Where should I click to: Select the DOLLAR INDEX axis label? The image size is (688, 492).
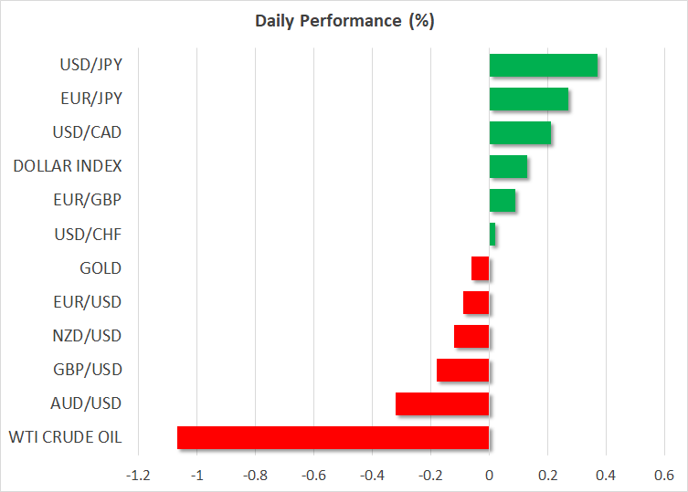68,166
